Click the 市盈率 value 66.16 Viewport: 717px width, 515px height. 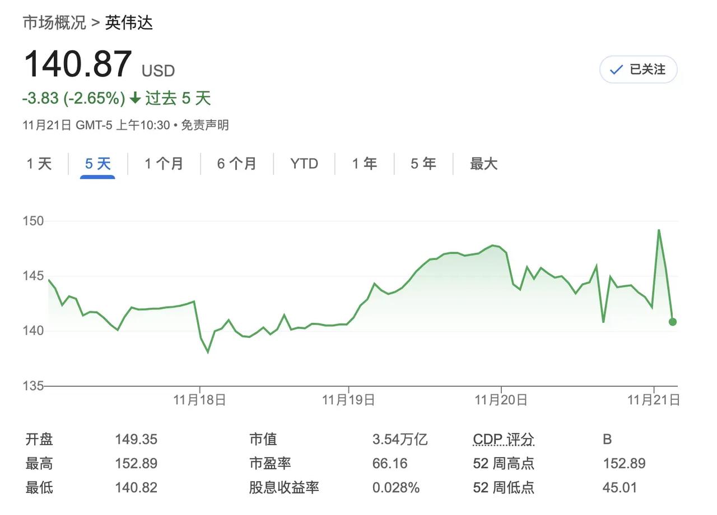point(390,464)
